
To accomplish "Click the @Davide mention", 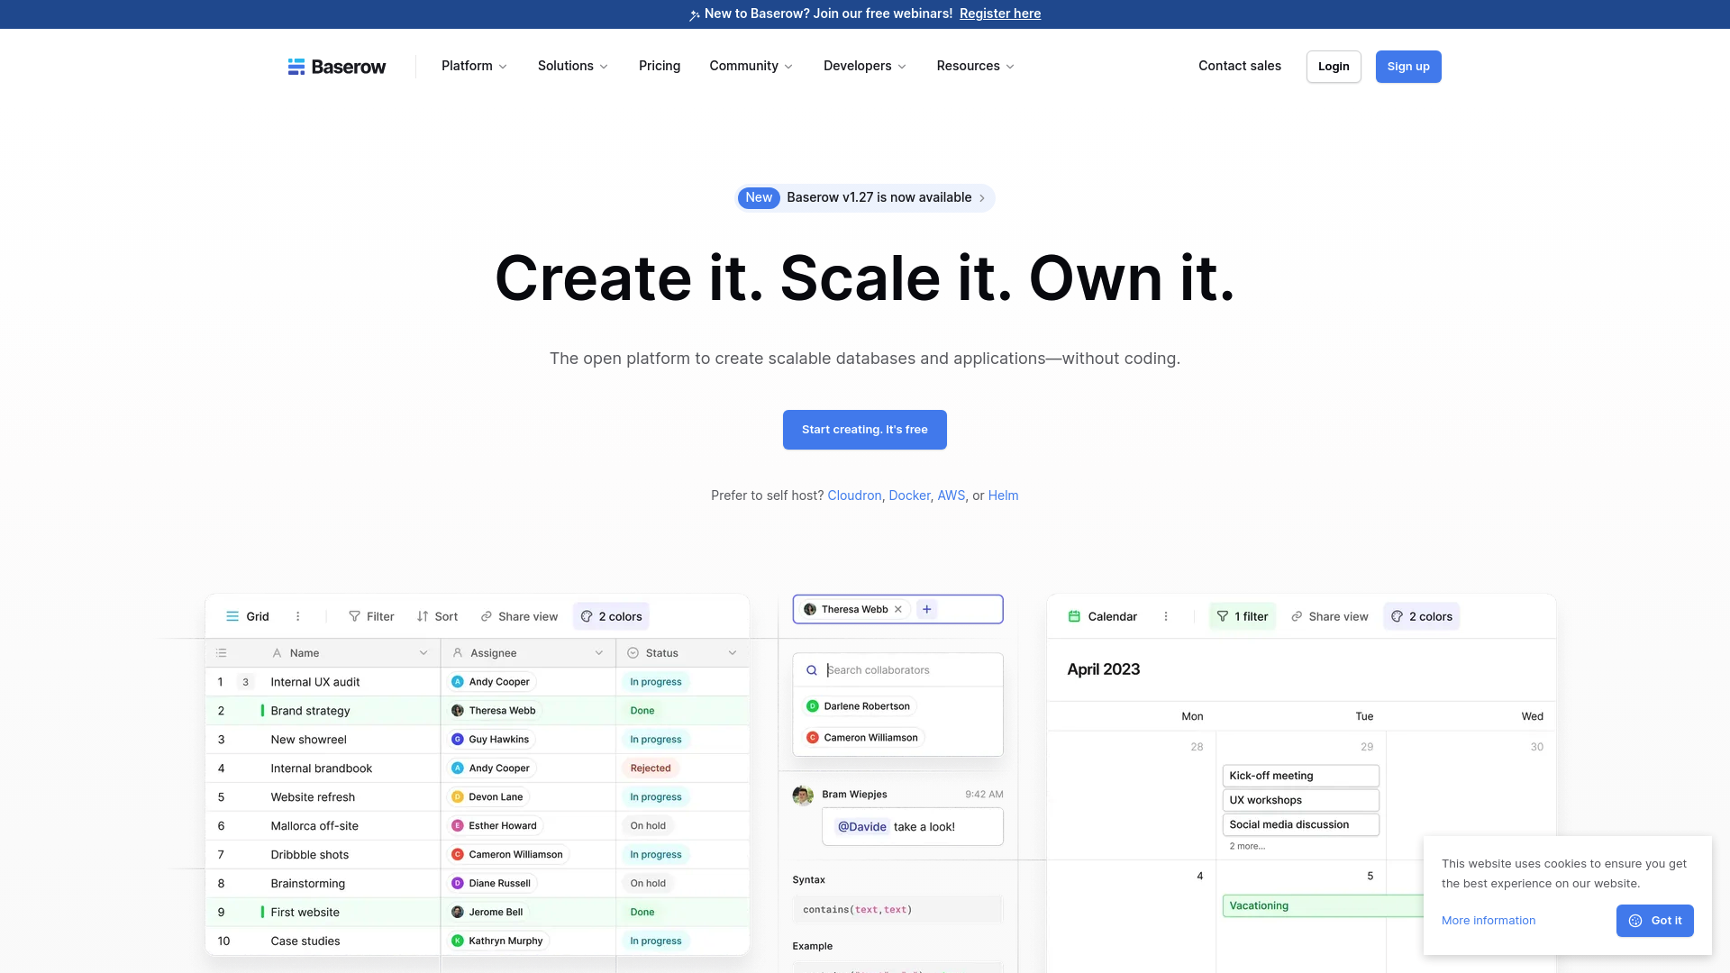I will click(x=862, y=827).
